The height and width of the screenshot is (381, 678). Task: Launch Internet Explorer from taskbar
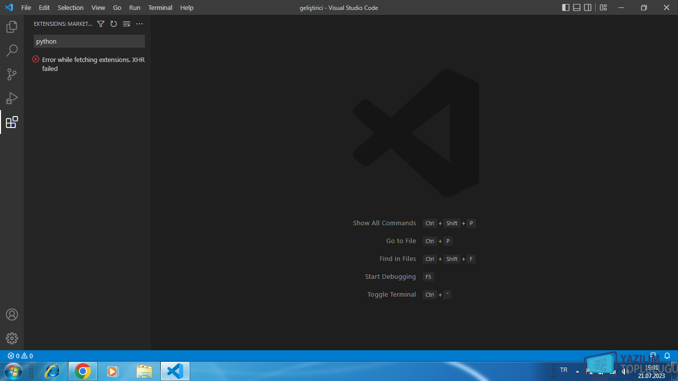[52, 371]
